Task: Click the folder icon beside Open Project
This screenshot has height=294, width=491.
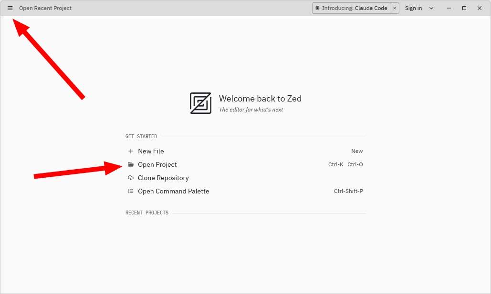Action: 131,164
